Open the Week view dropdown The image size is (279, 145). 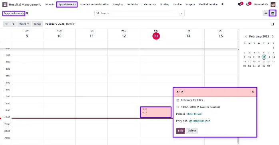pos(24,24)
